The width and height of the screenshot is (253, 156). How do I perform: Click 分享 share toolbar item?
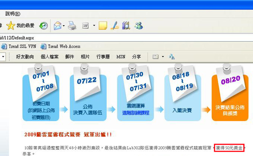tap(136, 57)
